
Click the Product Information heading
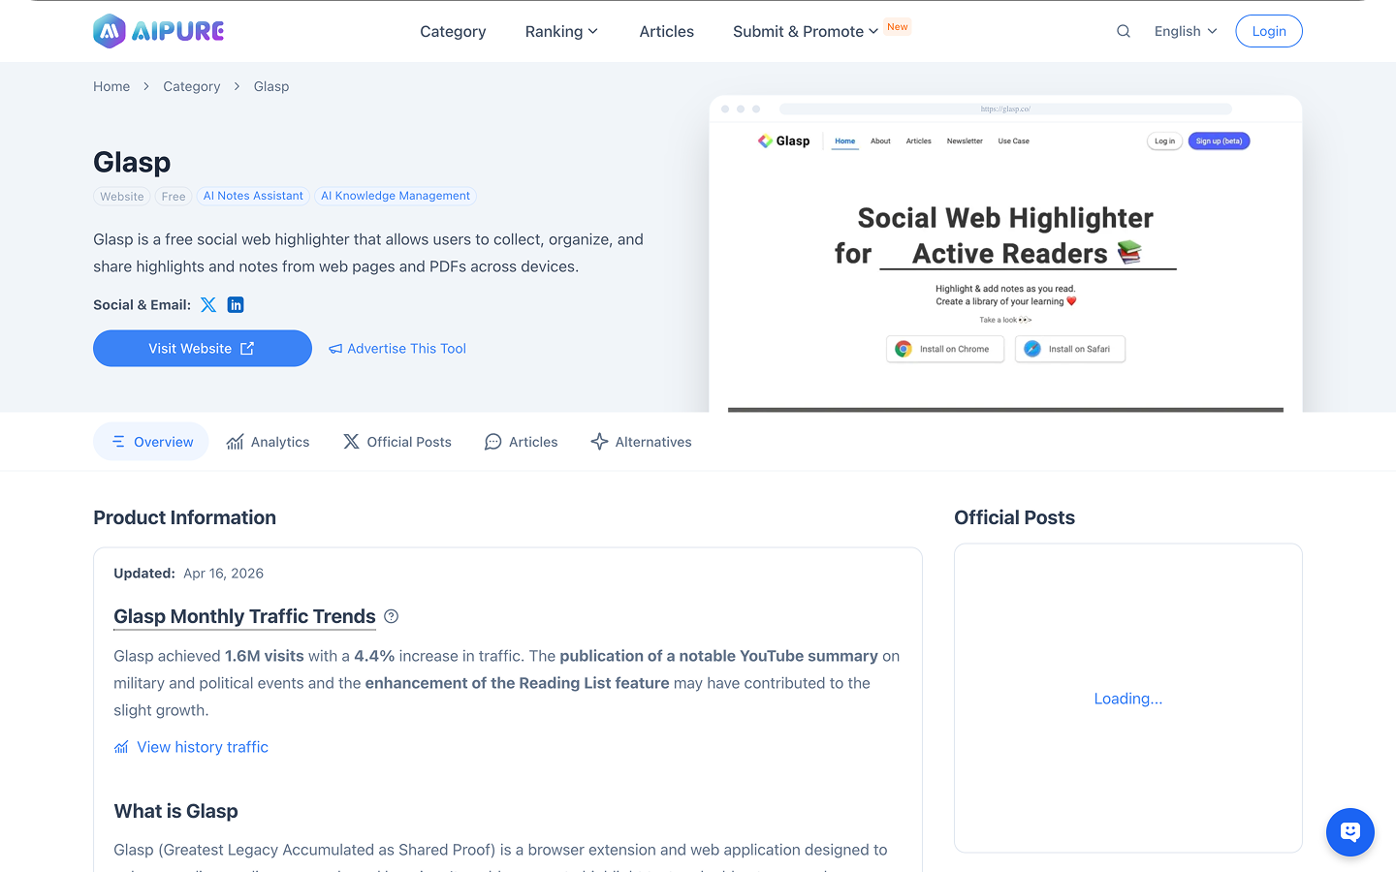(x=185, y=517)
